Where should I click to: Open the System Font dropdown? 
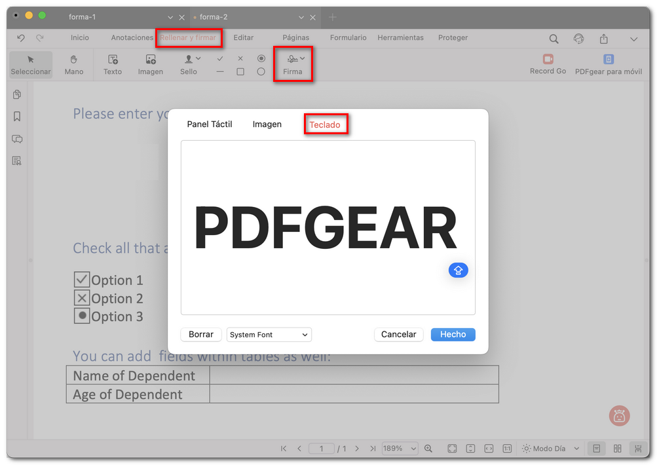coord(269,335)
